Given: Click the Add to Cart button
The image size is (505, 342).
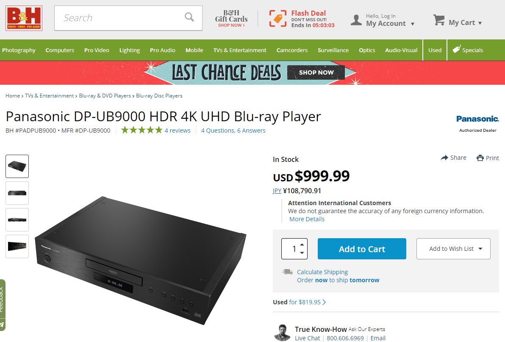Looking at the screenshot, I should (362, 249).
